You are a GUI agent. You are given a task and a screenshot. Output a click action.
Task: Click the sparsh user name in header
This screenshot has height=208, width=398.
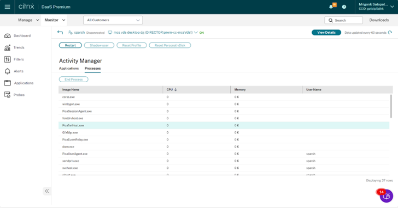coord(79,32)
